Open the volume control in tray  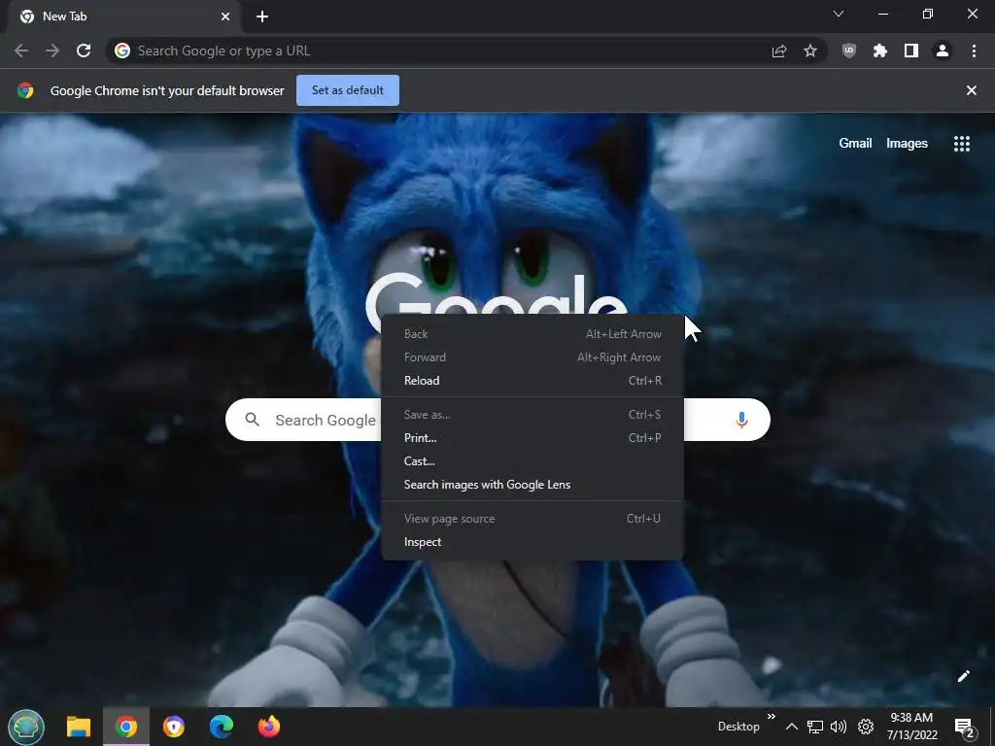[x=839, y=727]
